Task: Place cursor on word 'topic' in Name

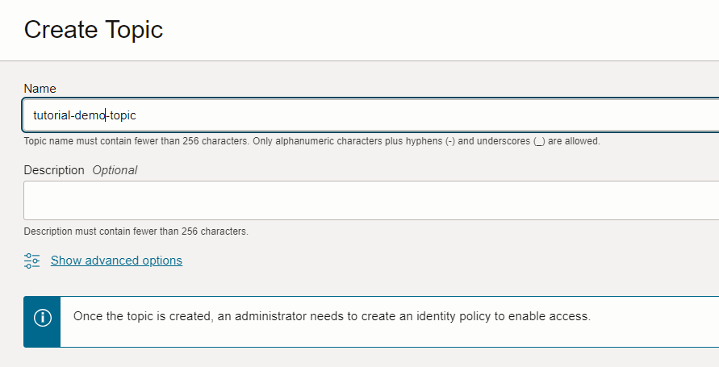Action: pyautogui.click(x=123, y=115)
